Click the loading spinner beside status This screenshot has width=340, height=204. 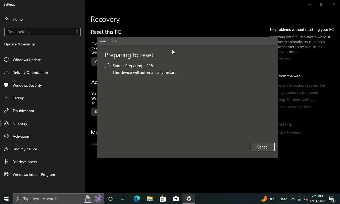(107, 66)
